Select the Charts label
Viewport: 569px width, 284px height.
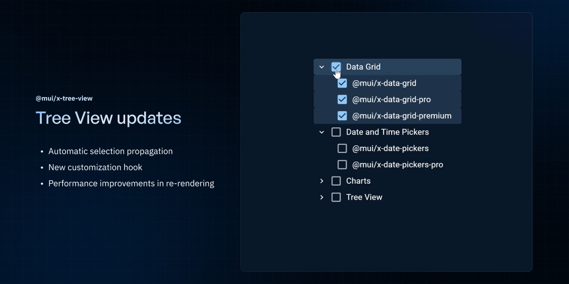(x=358, y=181)
